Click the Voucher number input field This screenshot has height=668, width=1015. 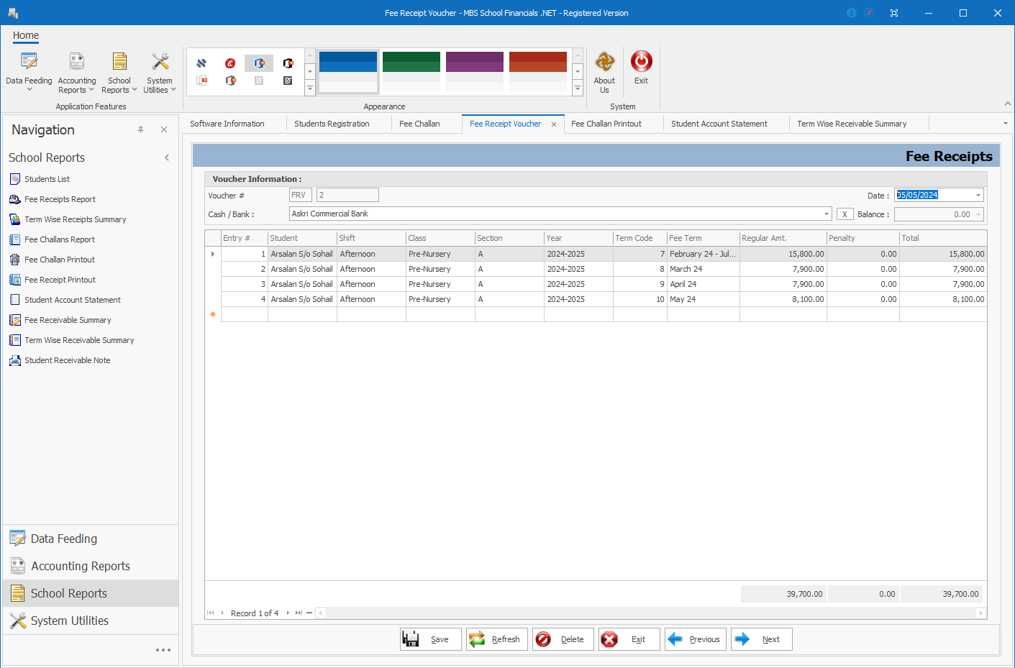pyautogui.click(x=347, y=195)
